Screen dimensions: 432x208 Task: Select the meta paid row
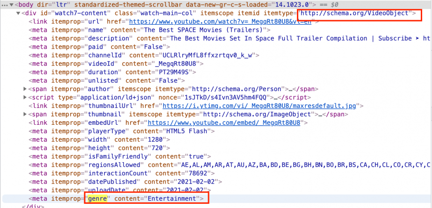tap(99, 47)
